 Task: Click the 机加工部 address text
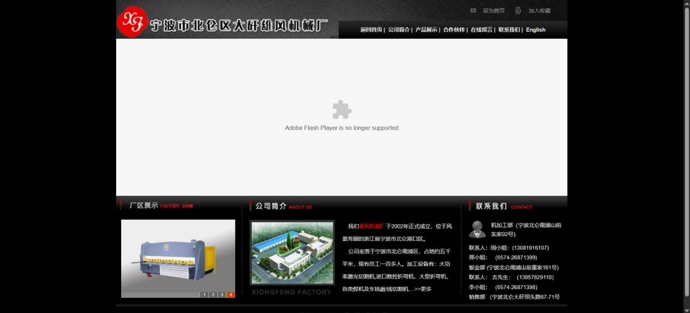coord(526,230)
